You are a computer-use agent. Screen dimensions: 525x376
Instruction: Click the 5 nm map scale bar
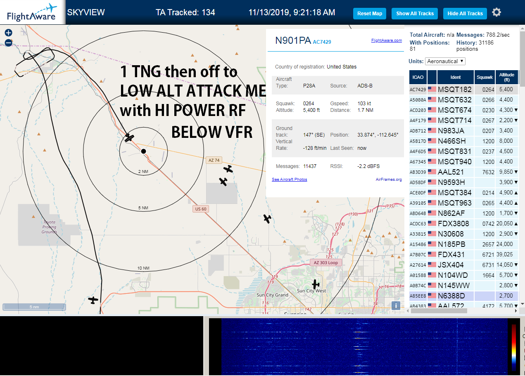(x=34, y=307)
